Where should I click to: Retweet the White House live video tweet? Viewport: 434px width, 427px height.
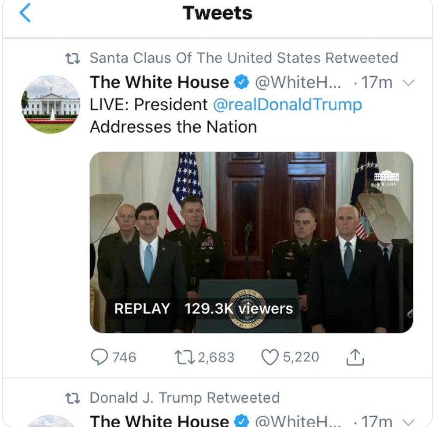tap(184, 357)
